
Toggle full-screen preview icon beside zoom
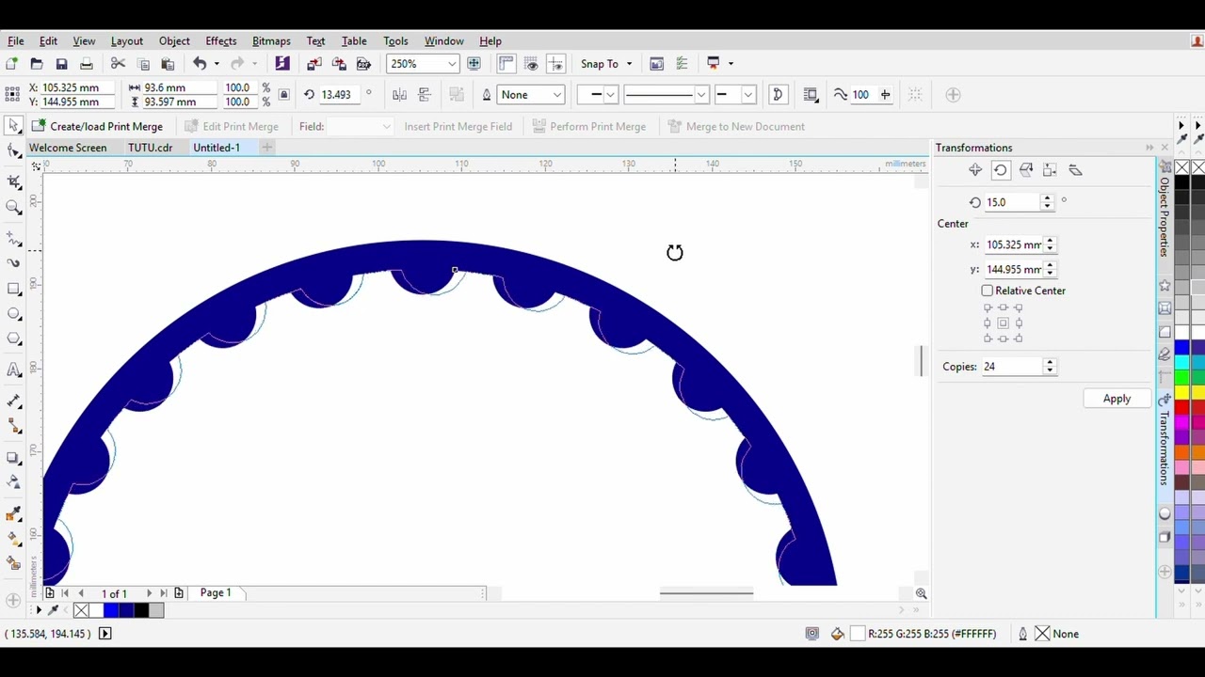coord(474,64)
